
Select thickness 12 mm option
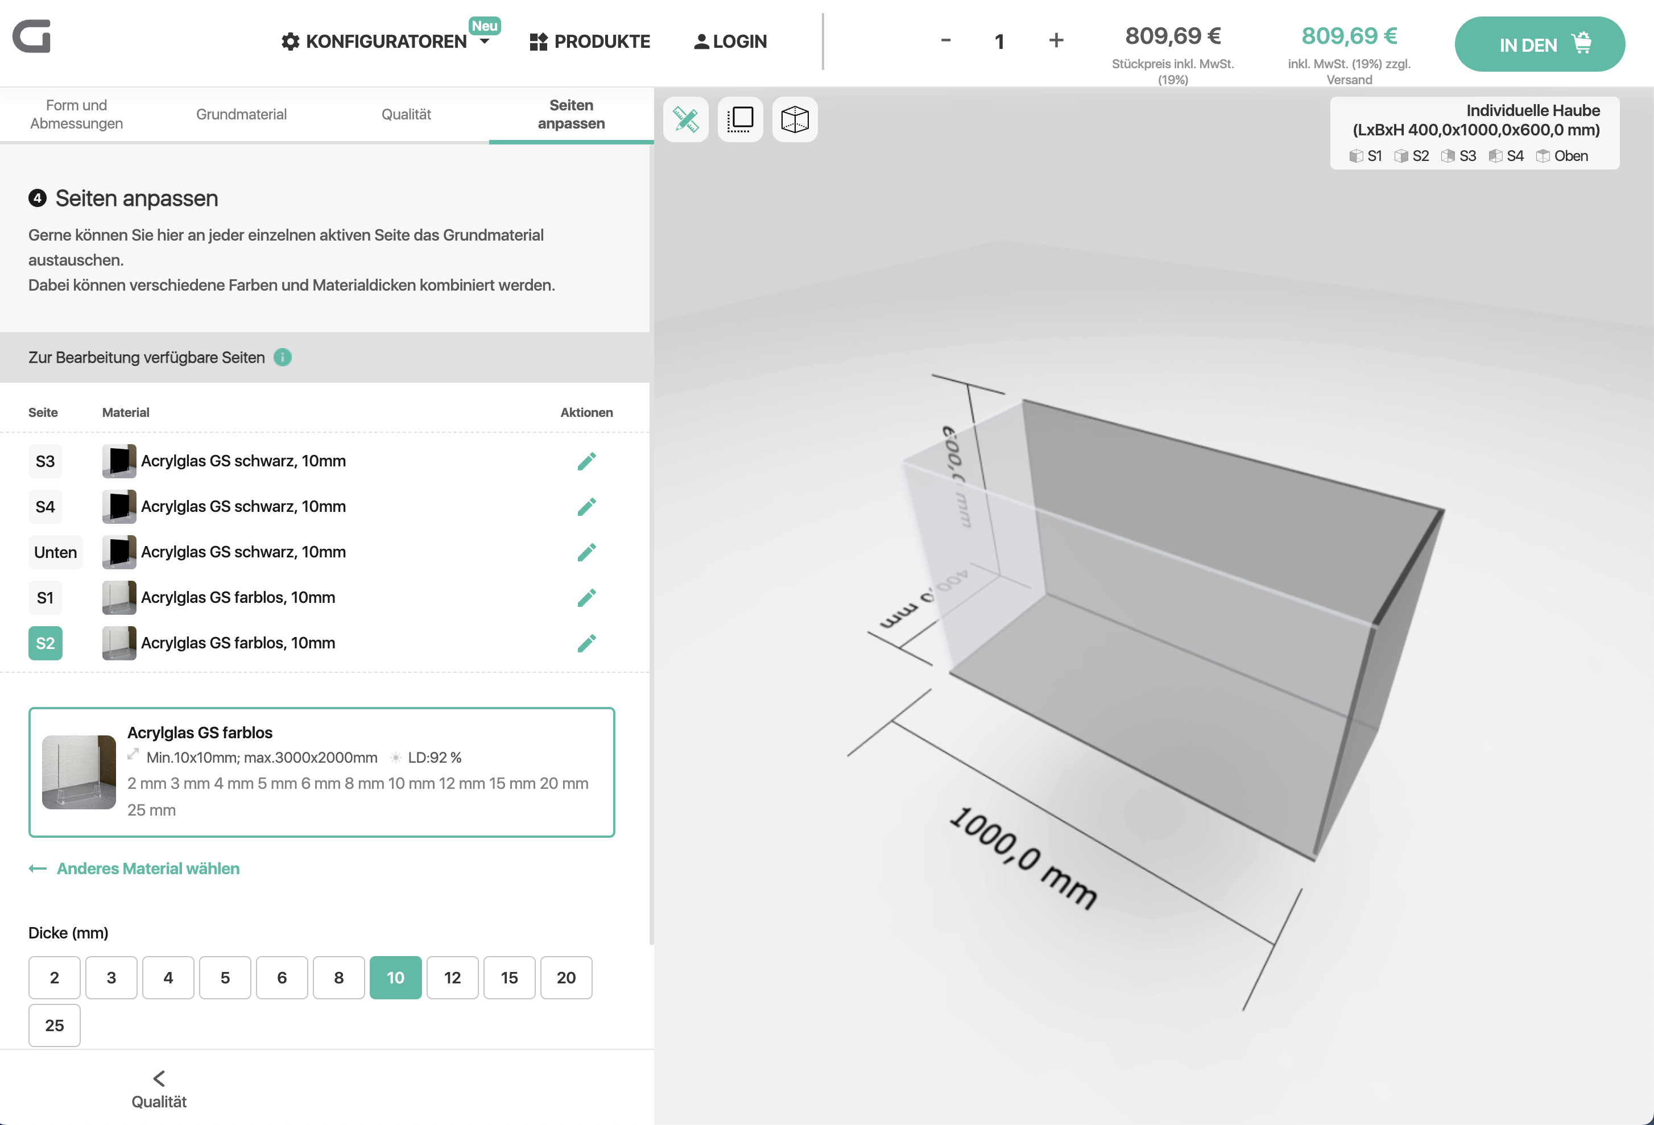coord(453,978)
